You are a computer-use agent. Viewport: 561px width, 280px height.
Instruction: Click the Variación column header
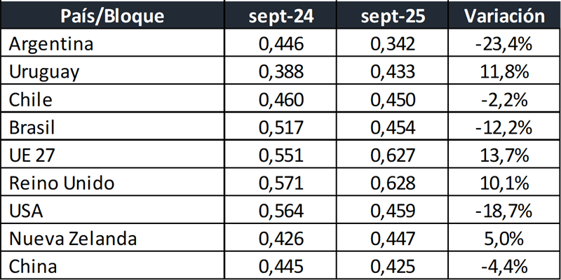coord(503,16)
